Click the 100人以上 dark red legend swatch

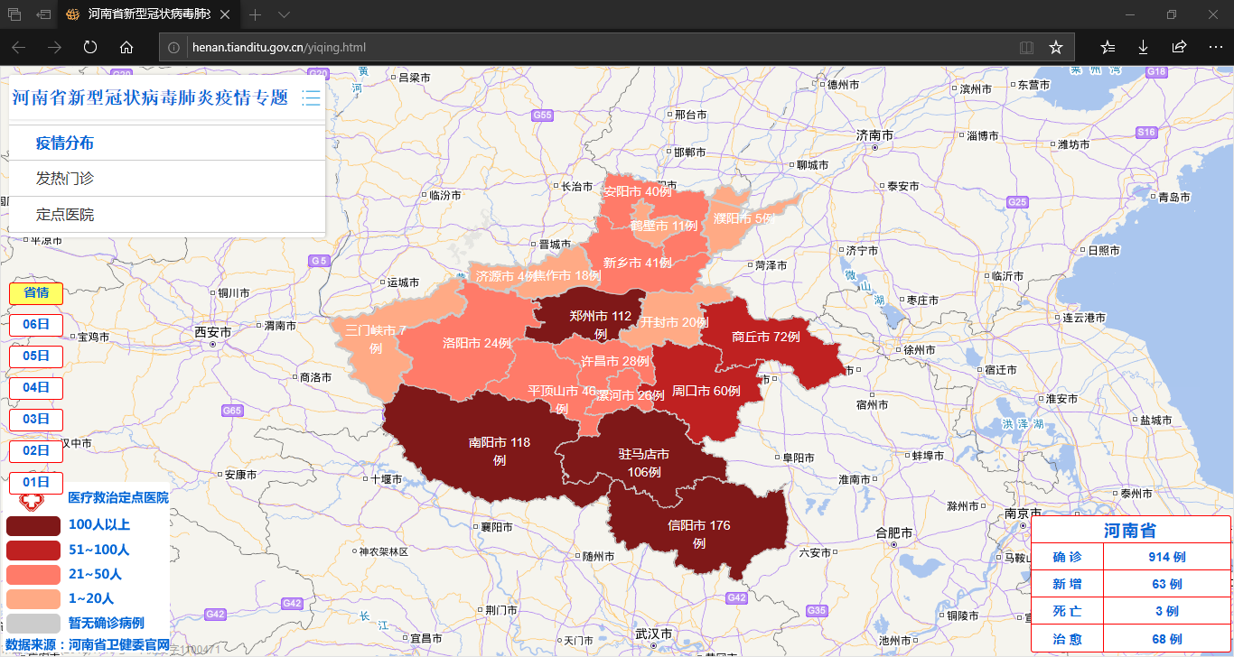tap(33, 525)
